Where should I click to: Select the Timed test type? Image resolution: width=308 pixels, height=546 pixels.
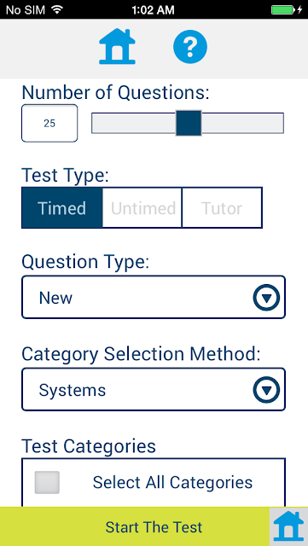[62, 208]
